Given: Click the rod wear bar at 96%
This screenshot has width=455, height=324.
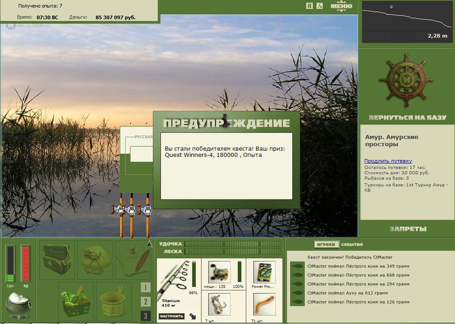Looking at the screenshot, I should coord(194,275).
